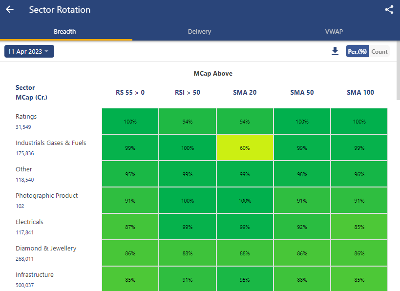The width and height of the screenshot is (400, 291).
Task: Click the Sector MCap (Cr.) header
Action: (x=31, y=92)
